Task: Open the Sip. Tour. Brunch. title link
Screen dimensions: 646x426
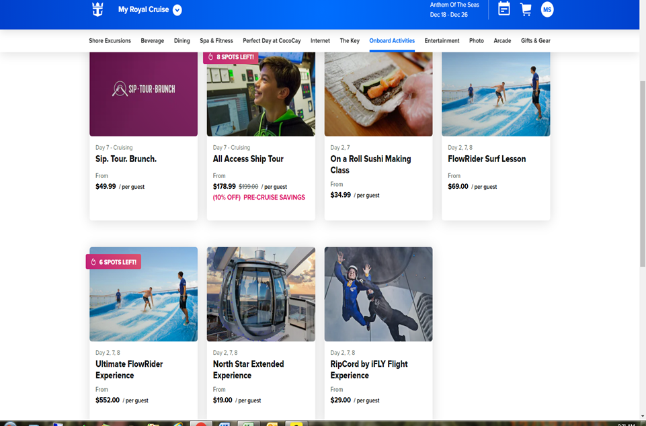Action: click(x=126, y=159)
